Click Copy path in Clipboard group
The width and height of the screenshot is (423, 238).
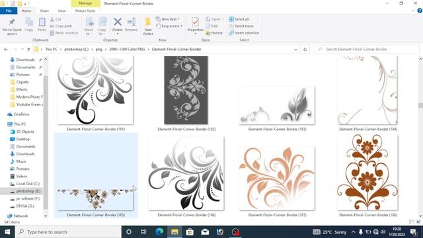pyautogui.click(x=61, y=26)
